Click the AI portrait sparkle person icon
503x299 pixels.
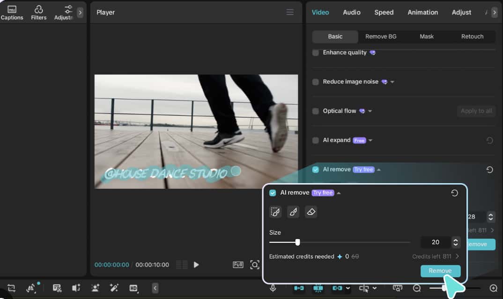(95, 288)
